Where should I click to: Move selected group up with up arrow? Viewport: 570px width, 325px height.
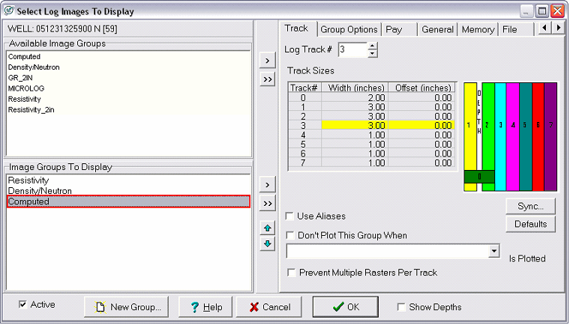pyautogui.click(x=268, y=228)
